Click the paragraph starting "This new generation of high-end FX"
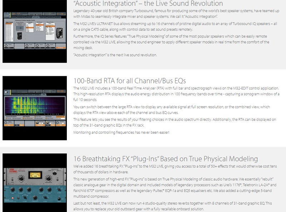The width and height of the screenshot is (286, 212). [x=175, y=188]
